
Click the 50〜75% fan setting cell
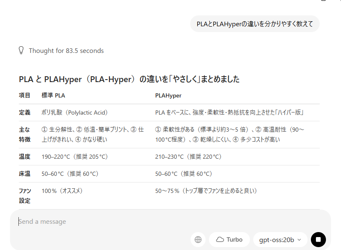coord(206,191)
